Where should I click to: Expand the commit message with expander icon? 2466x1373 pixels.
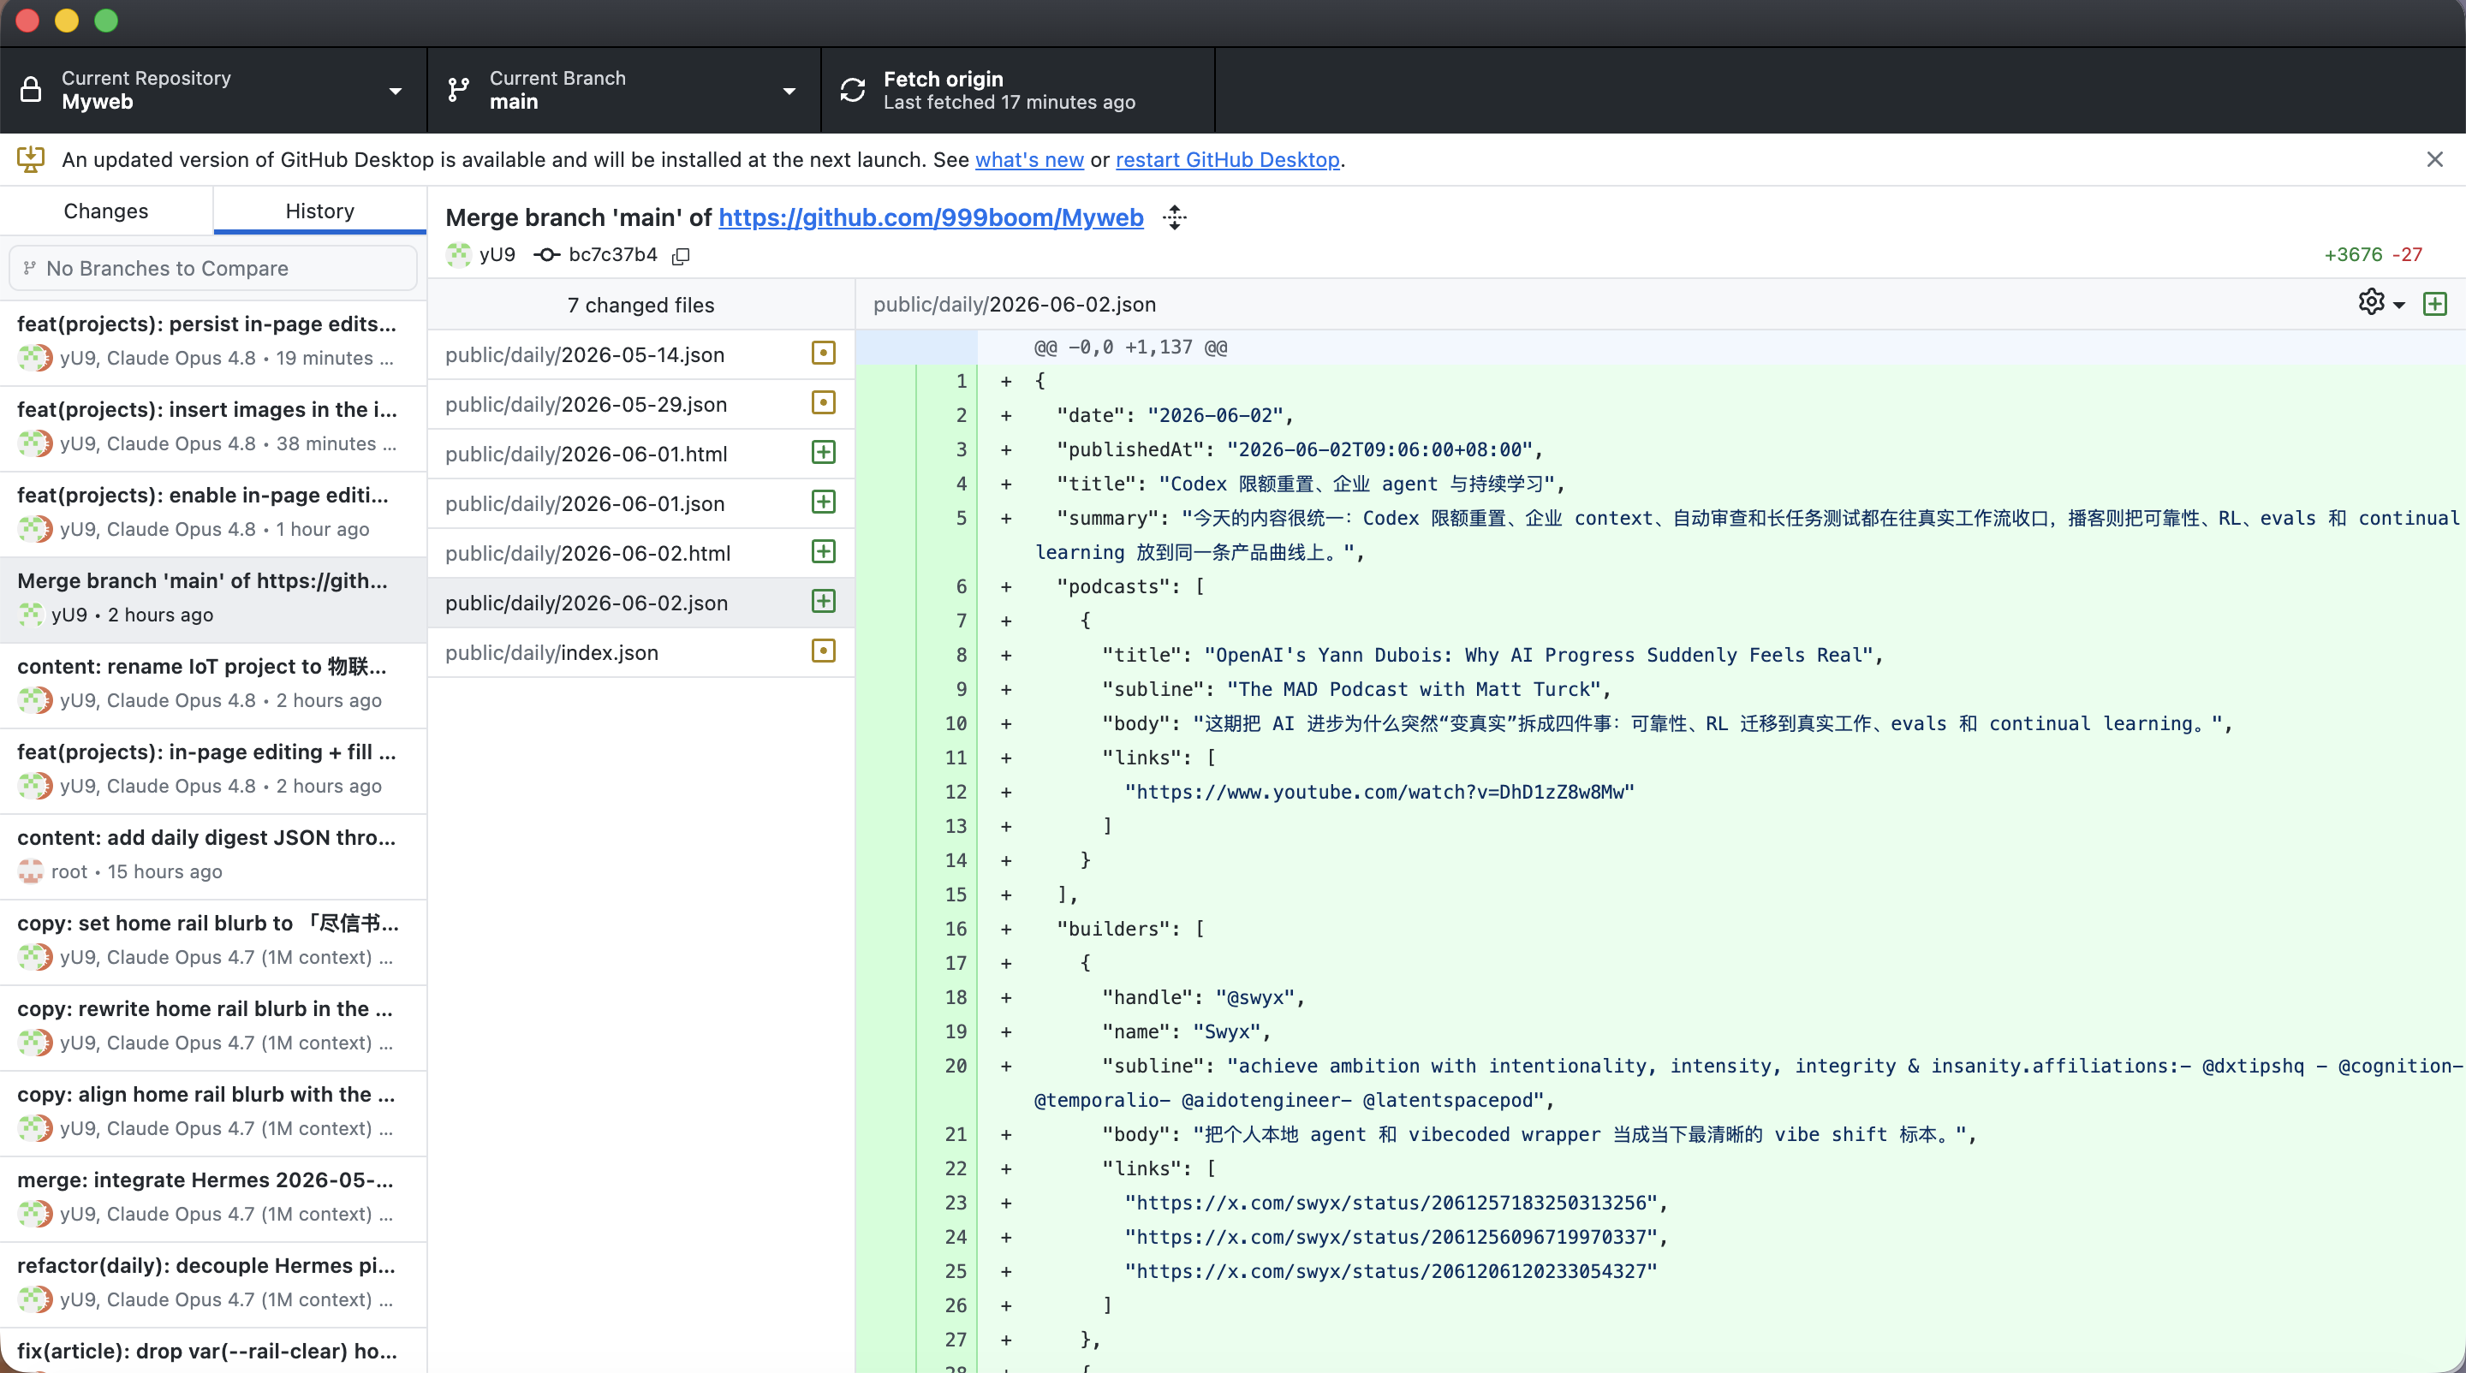pos(1175,217)
